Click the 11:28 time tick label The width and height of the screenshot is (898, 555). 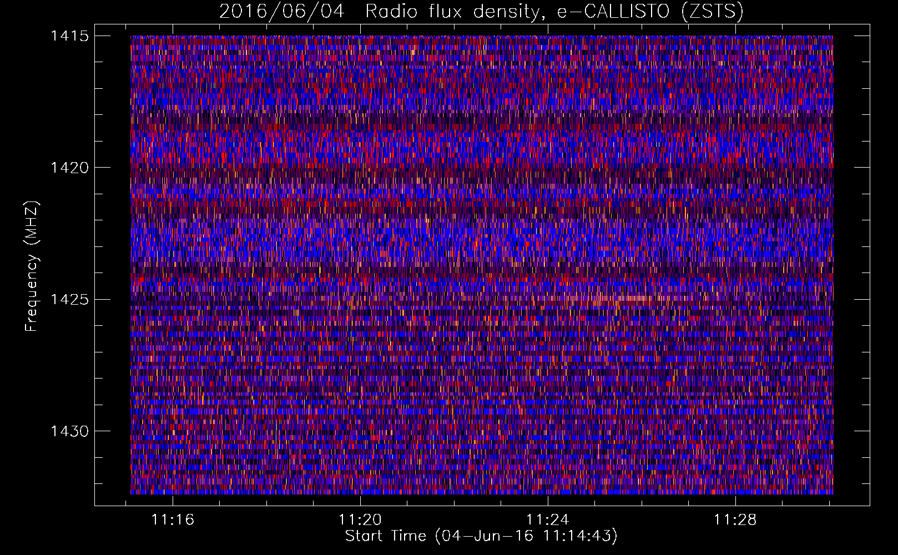pos(735,520)
